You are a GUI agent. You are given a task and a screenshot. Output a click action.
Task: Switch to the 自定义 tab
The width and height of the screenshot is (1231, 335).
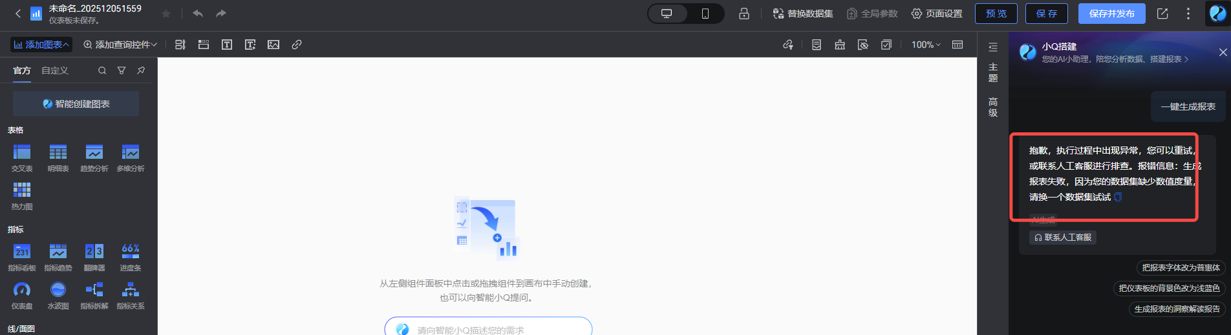pos(55,70)
